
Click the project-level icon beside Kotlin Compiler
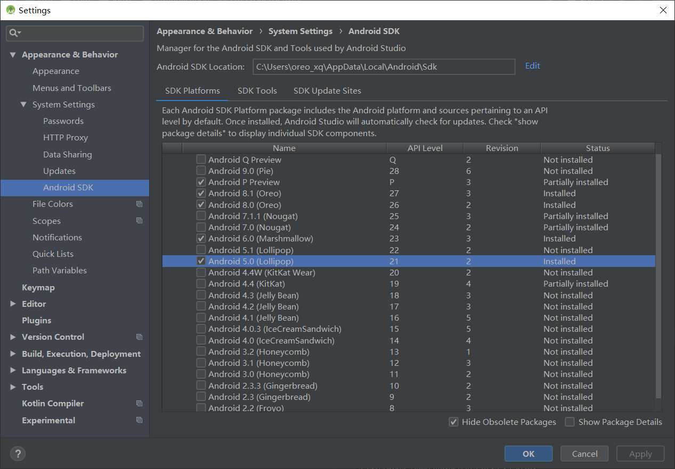pos(139,404)
